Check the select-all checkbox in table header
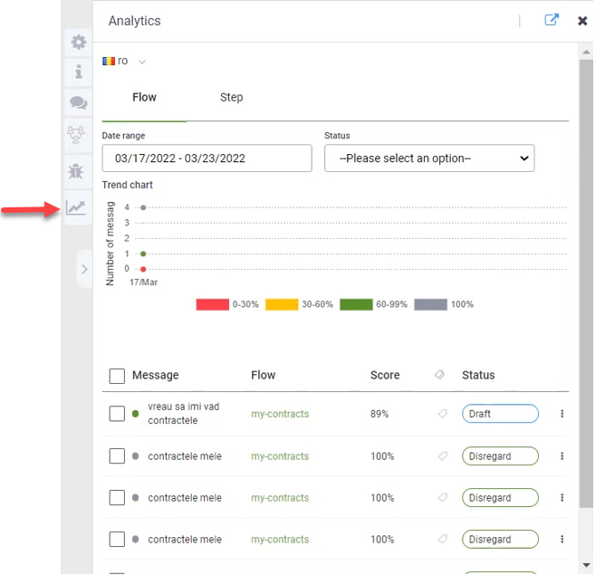The height and width of the screenshot is (575, 595). tap(117, 376)
